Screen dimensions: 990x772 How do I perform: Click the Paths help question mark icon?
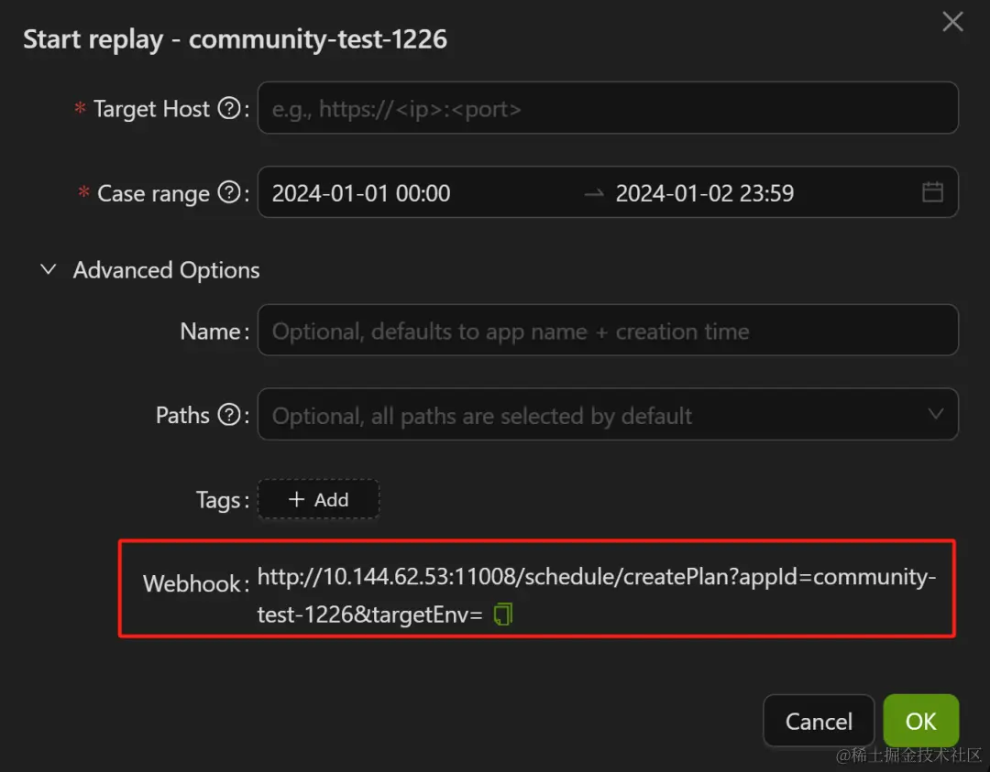(x=229, y=415)
